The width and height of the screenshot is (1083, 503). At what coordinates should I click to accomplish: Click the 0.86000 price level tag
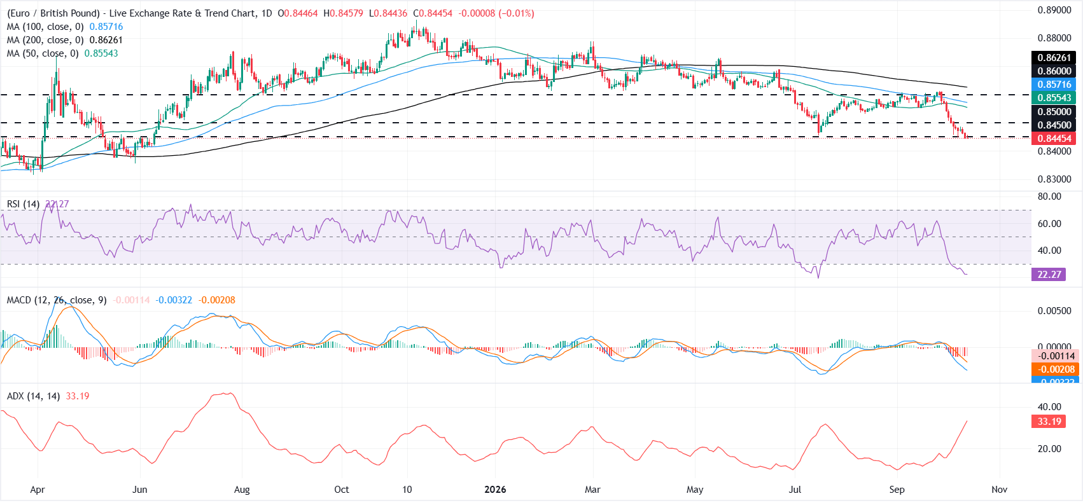tap(1054, 71)
